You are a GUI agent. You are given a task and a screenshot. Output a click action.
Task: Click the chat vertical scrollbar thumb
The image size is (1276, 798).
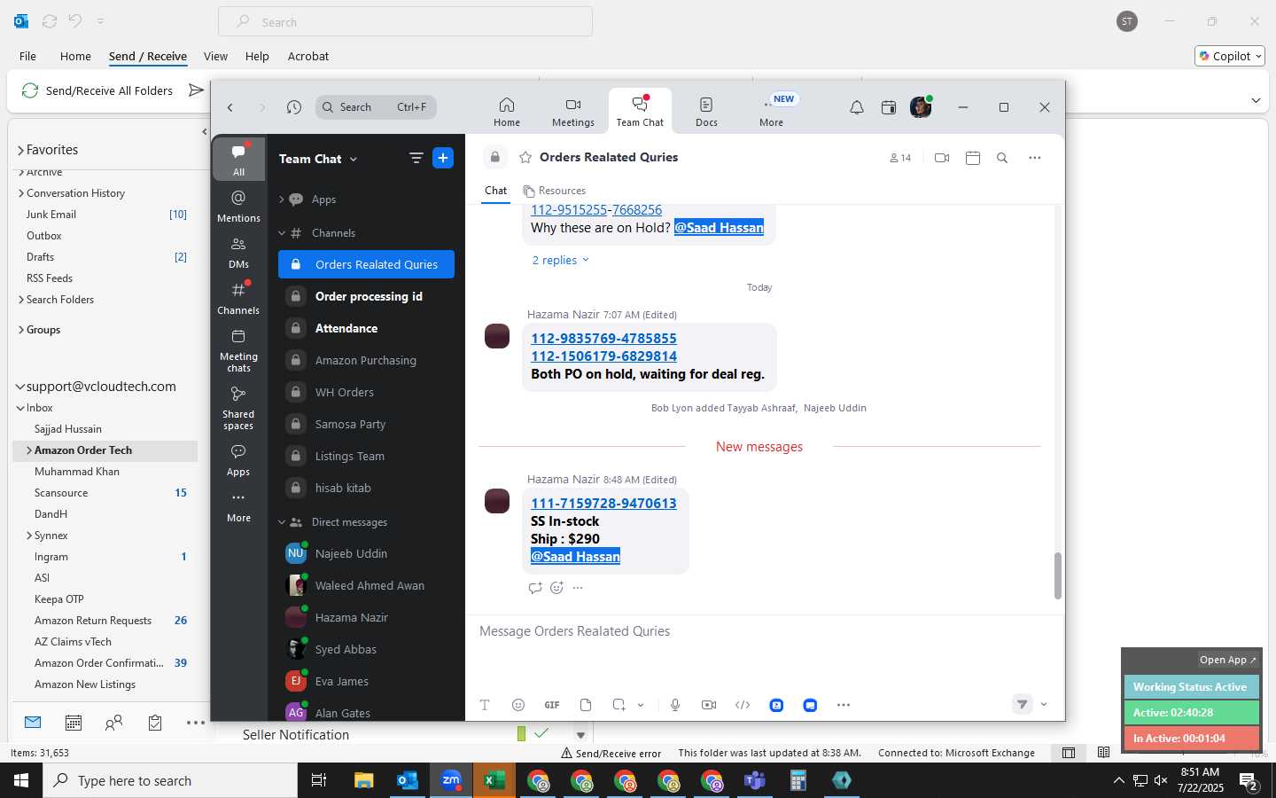[x=1057, y=575]
